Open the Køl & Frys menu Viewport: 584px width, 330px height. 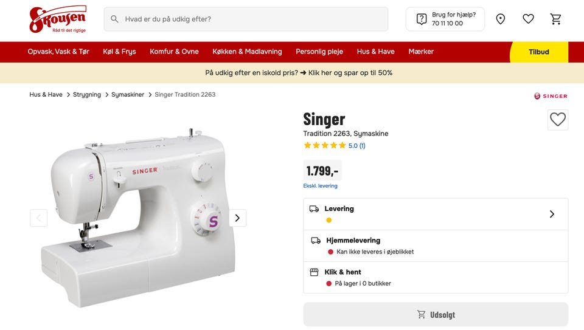[120, 52]
